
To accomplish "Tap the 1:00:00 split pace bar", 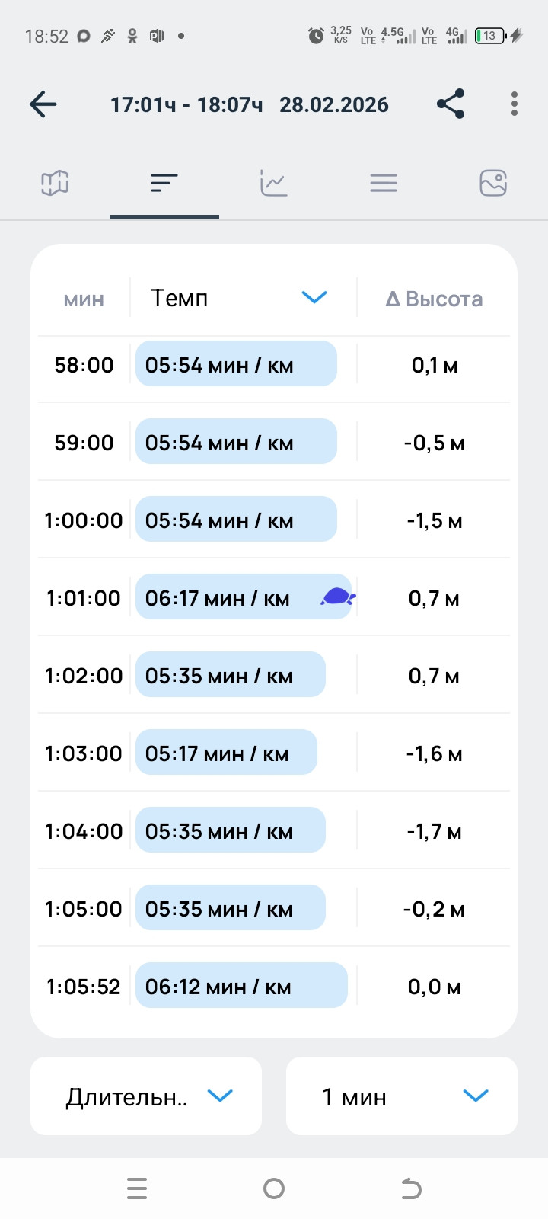I will click(236, 519).
